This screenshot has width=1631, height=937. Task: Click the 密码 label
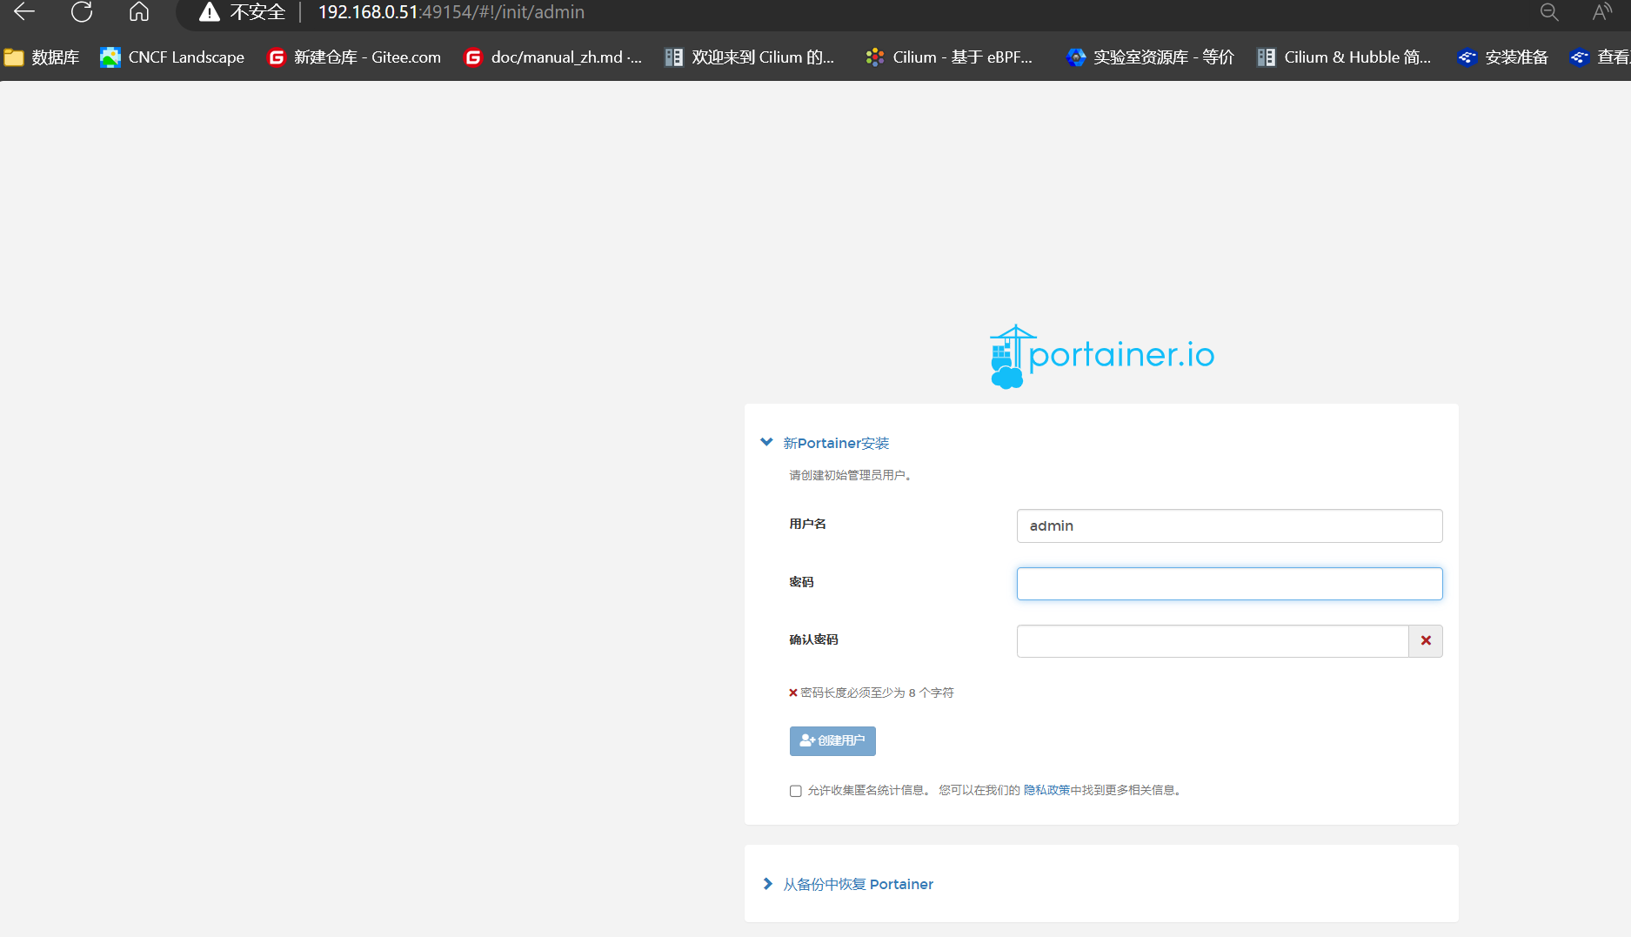coord(801,583)
